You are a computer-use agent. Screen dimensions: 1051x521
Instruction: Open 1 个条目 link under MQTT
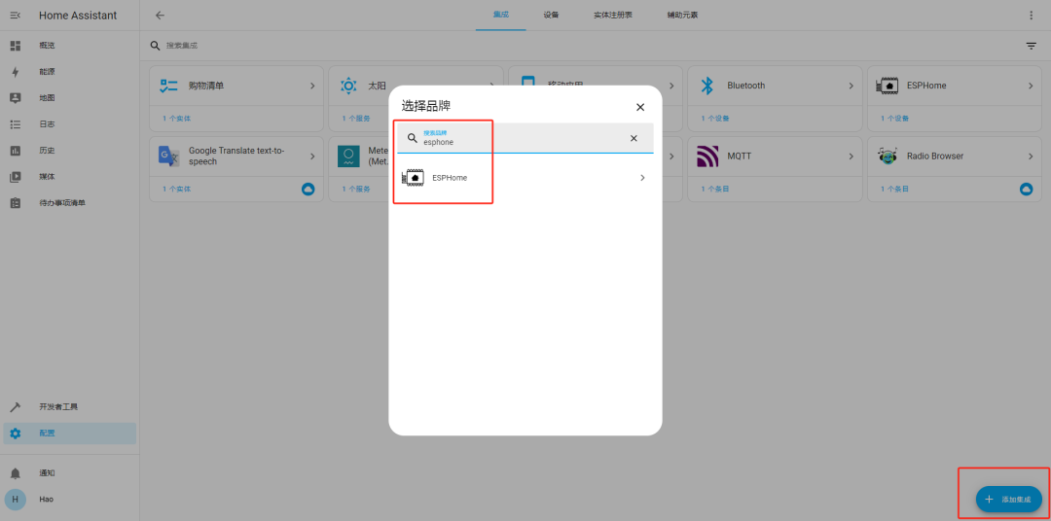[x=715, y=189]
